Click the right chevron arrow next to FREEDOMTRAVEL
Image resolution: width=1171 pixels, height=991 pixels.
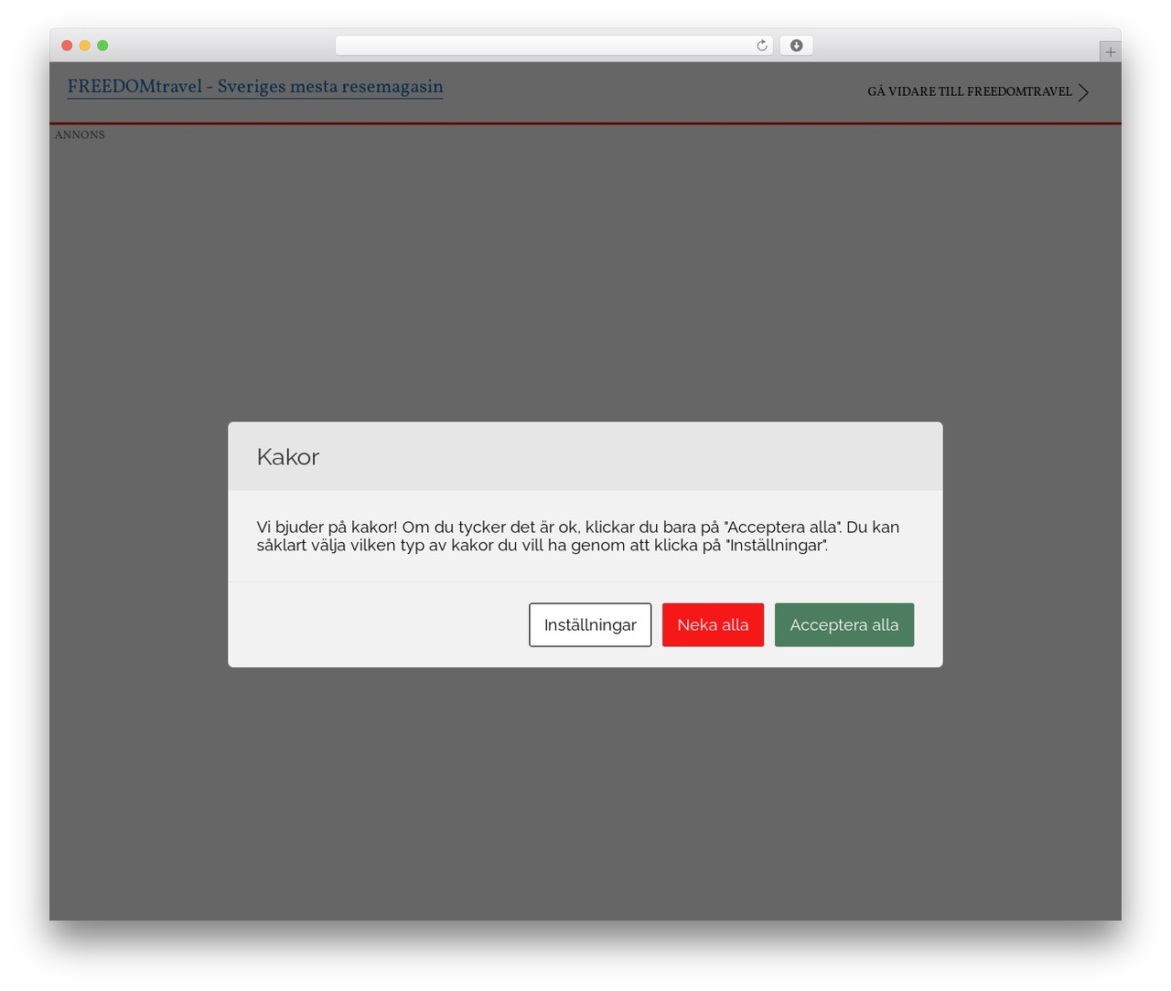click(1083, 91)
